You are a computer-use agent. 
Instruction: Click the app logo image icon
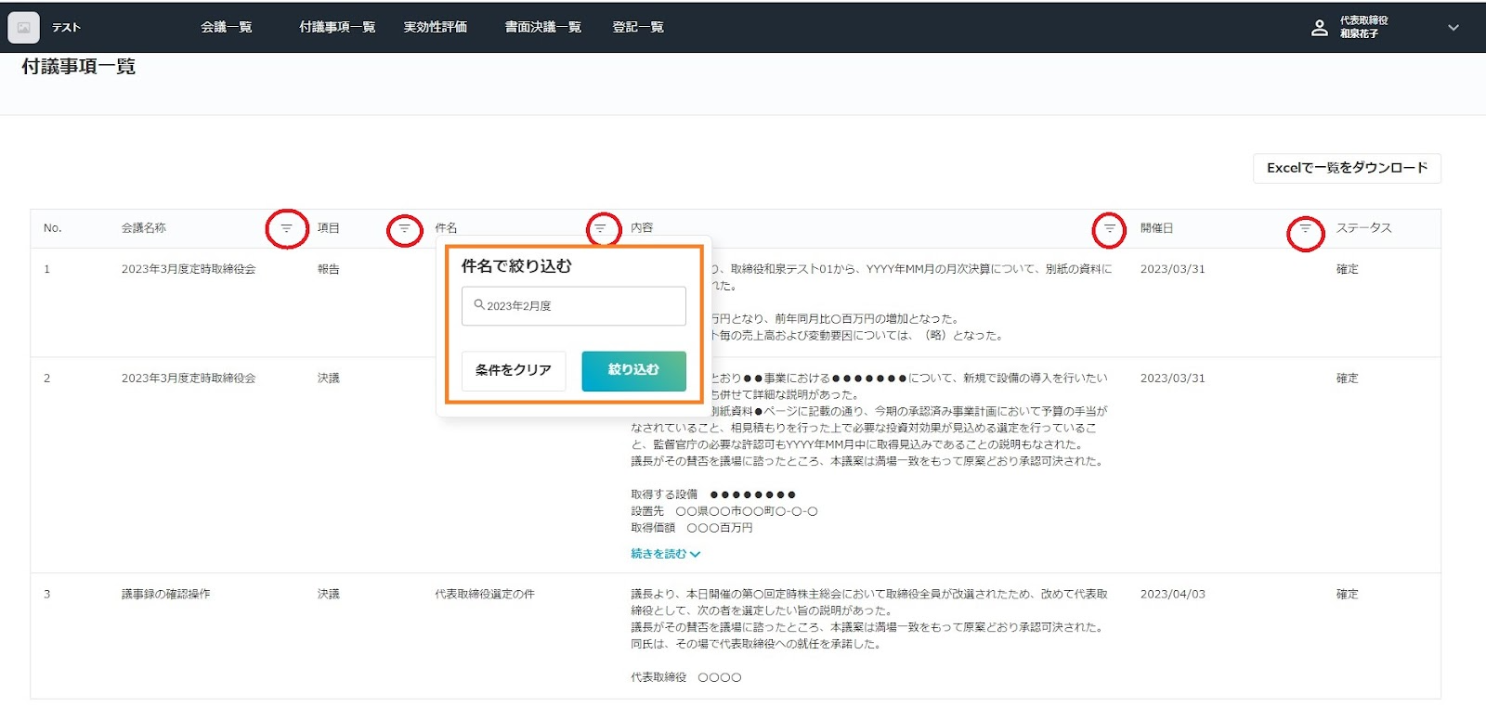[24, 28]
